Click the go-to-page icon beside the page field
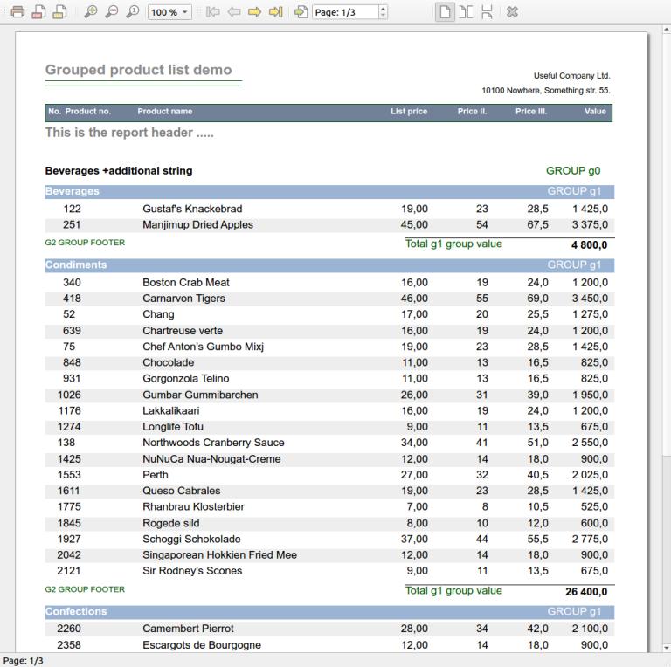This screenshot has width=671, height=667. coord(301,12)
